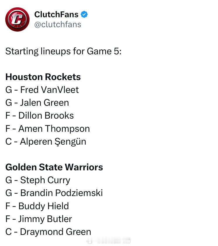Select the Draymond Green line
This screenshot has height=246, width=218.
[x=48, y=232]
